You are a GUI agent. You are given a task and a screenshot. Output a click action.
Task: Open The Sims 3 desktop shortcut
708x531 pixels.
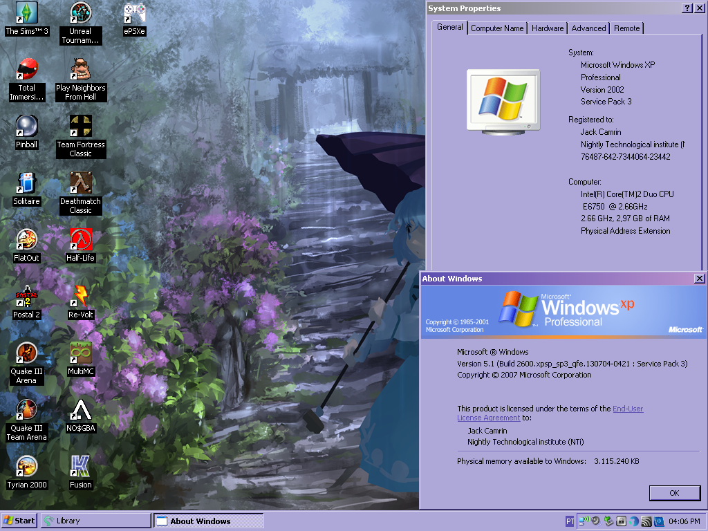point(27,13)
